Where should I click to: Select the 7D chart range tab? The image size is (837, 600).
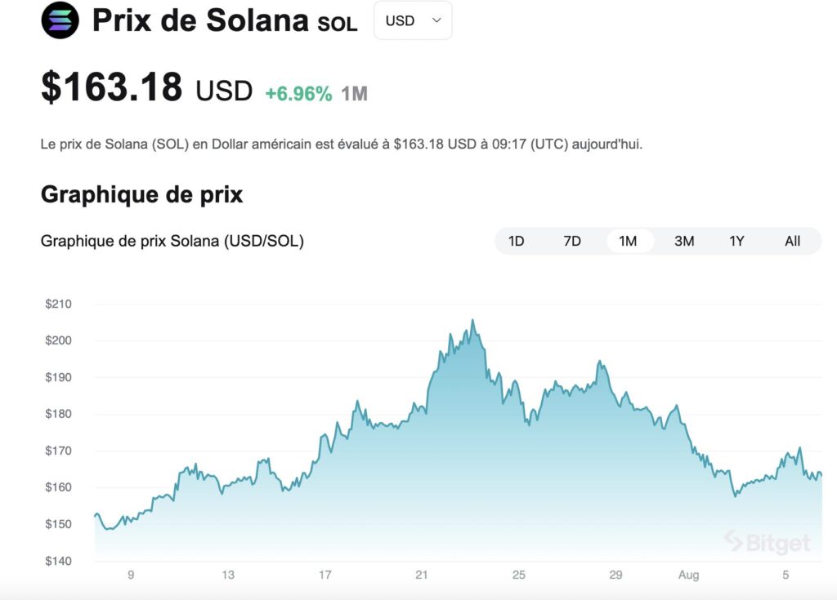pyautogui.click(x=572, y=241)
